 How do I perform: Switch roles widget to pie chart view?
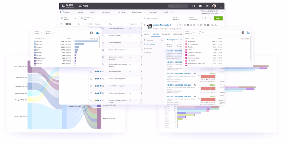[243, 33]
